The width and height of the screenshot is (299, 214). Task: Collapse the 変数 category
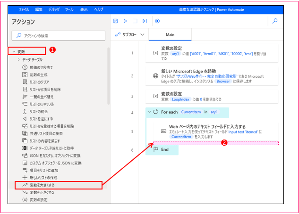coord(14,51)
